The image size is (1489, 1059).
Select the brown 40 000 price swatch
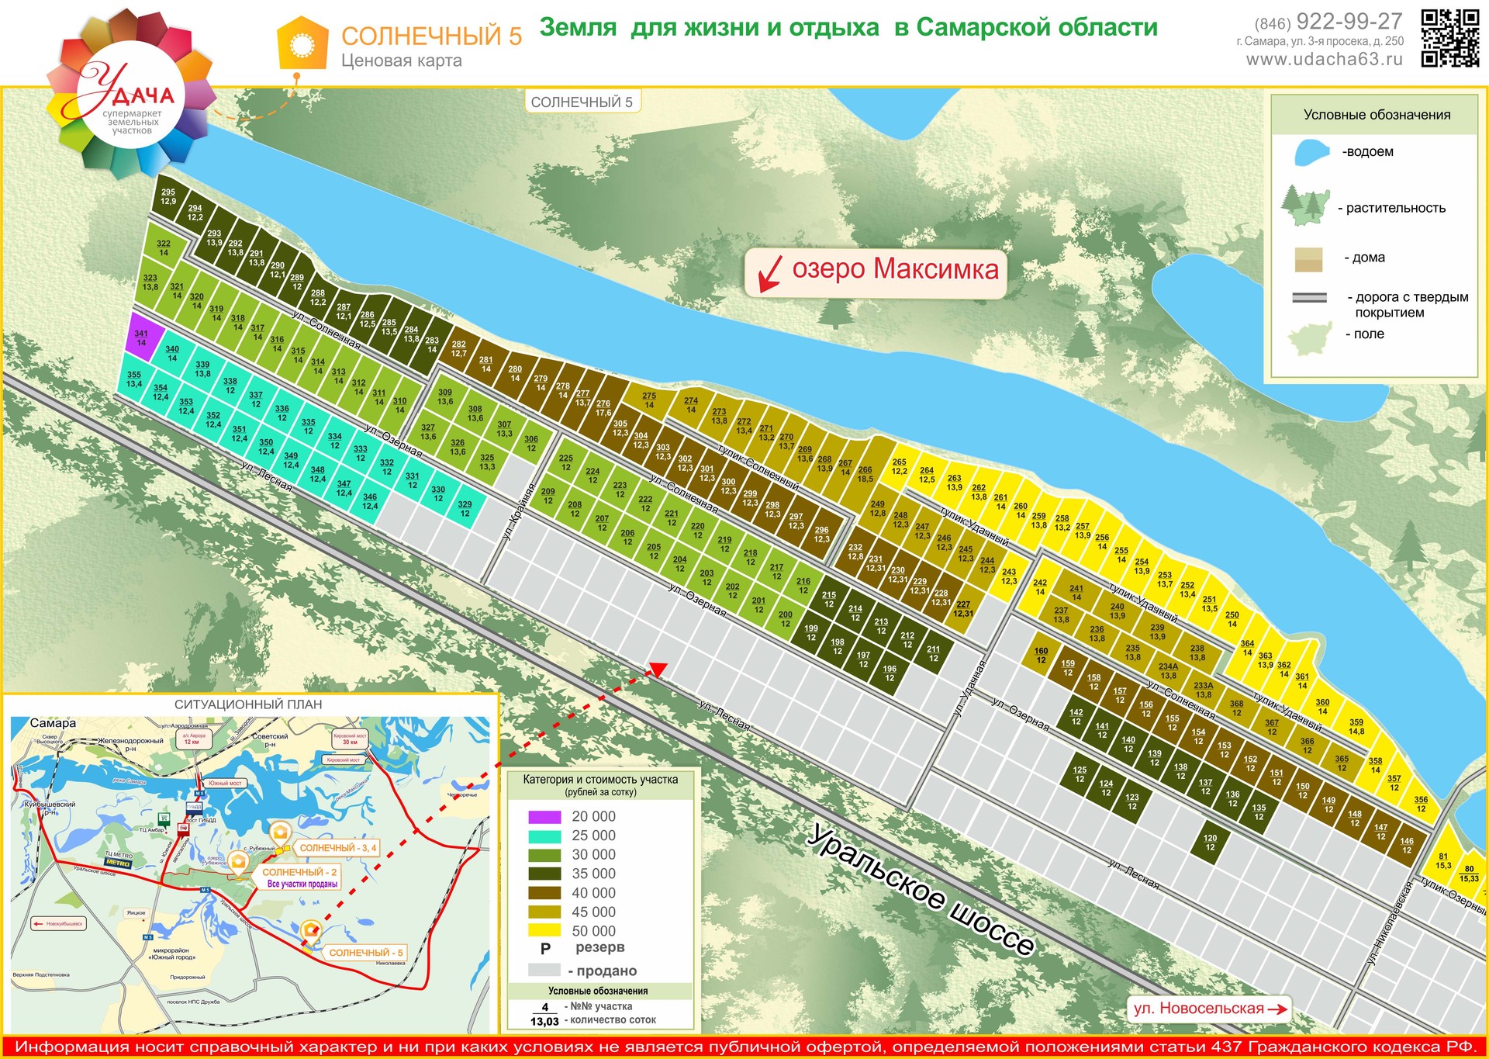tap(544, 893)
